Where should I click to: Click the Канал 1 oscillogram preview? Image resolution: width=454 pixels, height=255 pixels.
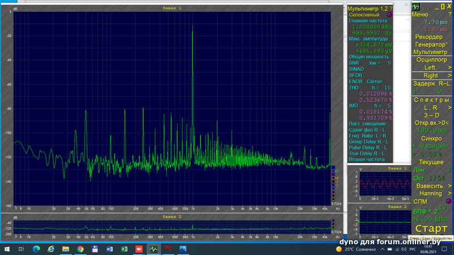pos(384,185)
